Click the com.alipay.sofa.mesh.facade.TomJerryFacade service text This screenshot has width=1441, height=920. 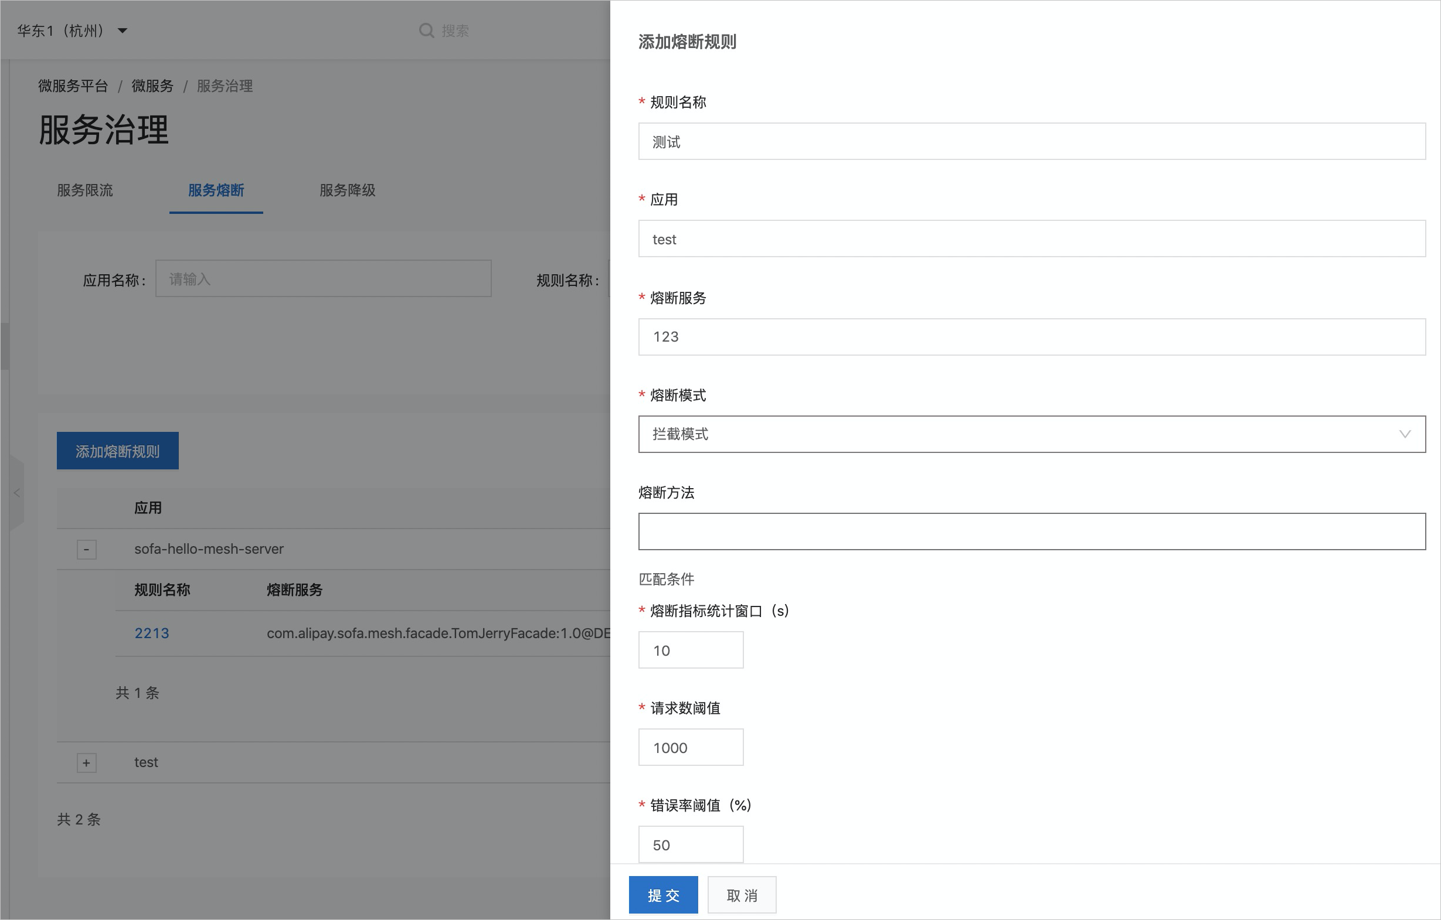[438, 633]
